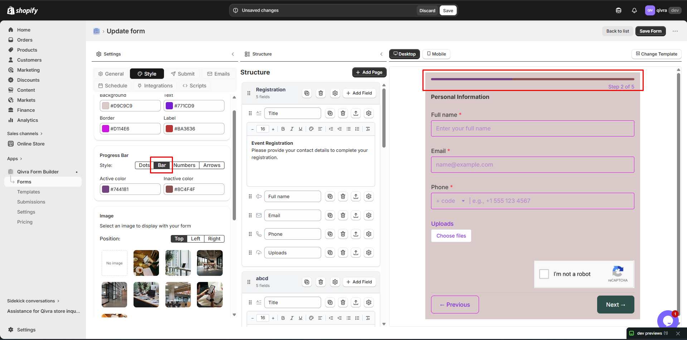The image size is (687, 340).
Task: Open the chat support bubble
Action: pos(668,321)
